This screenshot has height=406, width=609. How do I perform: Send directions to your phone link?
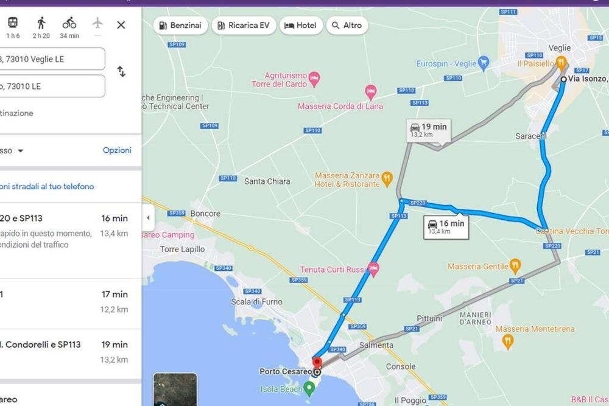pos(48,186)
